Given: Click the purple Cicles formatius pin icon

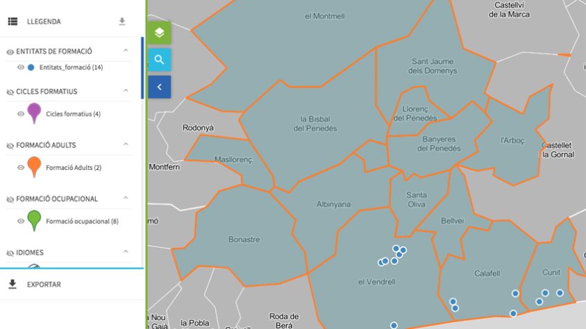Looking at the screenshot, I should (34, 113).
